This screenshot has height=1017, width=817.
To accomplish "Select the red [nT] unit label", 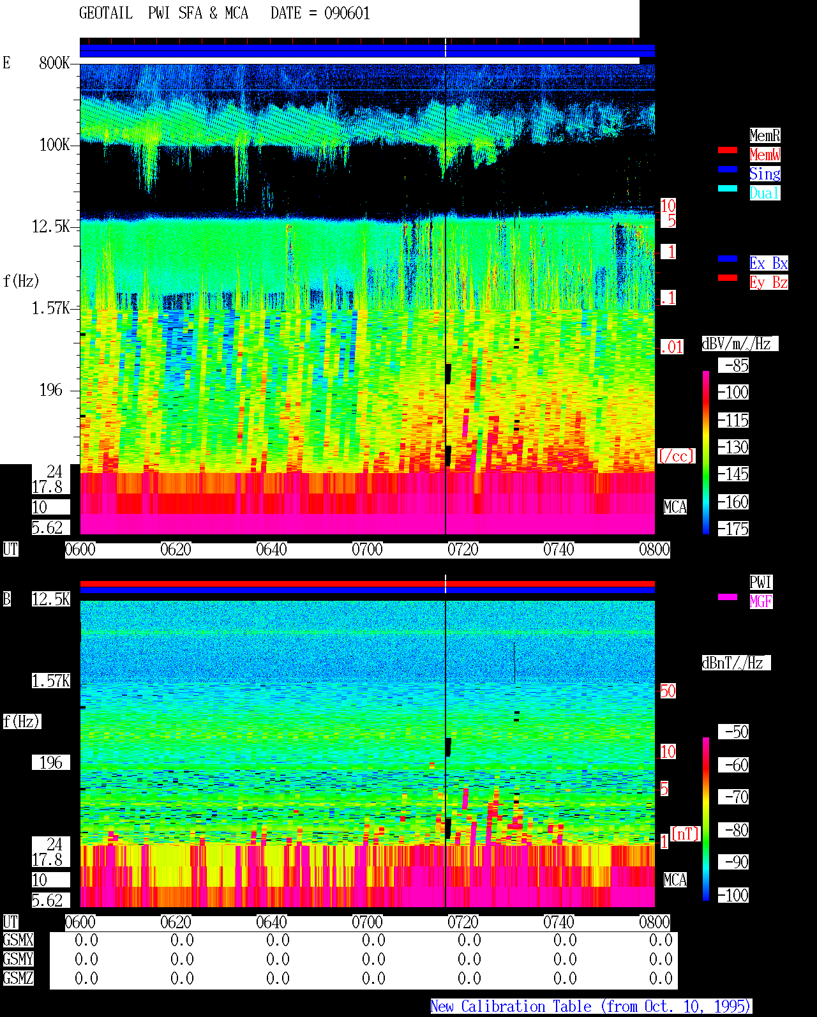I will coord(686,834).
